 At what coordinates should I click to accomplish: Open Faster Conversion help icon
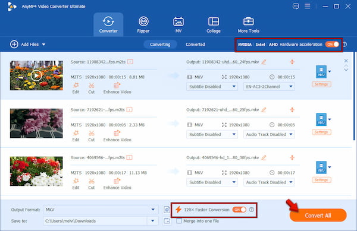pos(251,210)
